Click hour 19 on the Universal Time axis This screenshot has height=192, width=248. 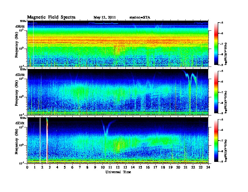[170, 168]
